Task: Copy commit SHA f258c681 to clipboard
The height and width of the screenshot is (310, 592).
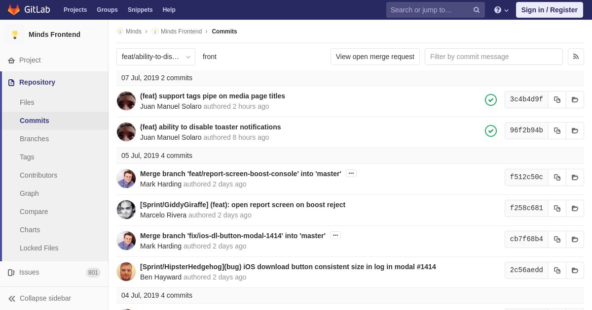Action: tap(557, 208)
